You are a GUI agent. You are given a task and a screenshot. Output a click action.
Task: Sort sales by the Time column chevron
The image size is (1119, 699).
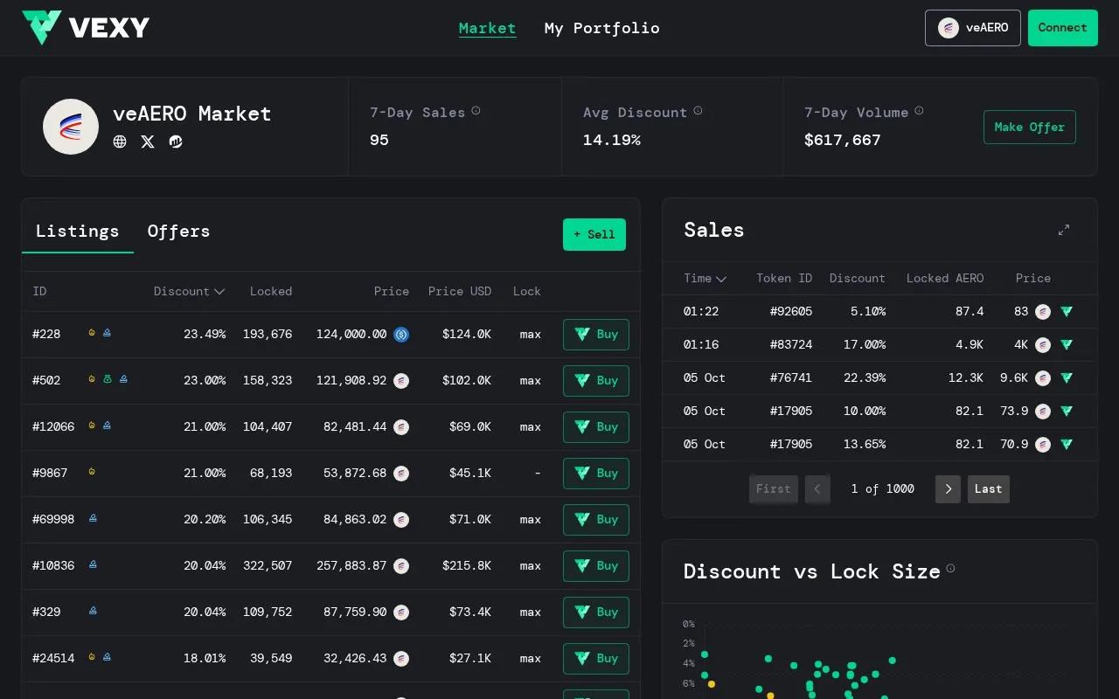(721, 279)
